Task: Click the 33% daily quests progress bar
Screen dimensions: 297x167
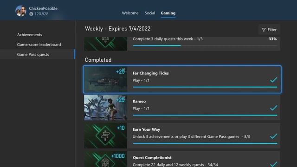Action: [x=205, y=45]
